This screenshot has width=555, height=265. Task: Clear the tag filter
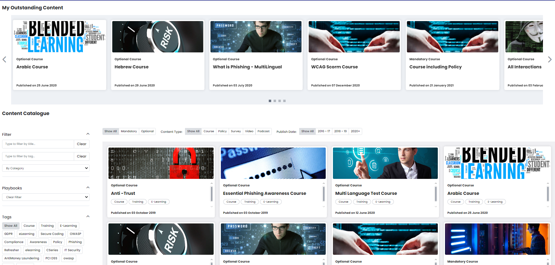tap(82, 156)
